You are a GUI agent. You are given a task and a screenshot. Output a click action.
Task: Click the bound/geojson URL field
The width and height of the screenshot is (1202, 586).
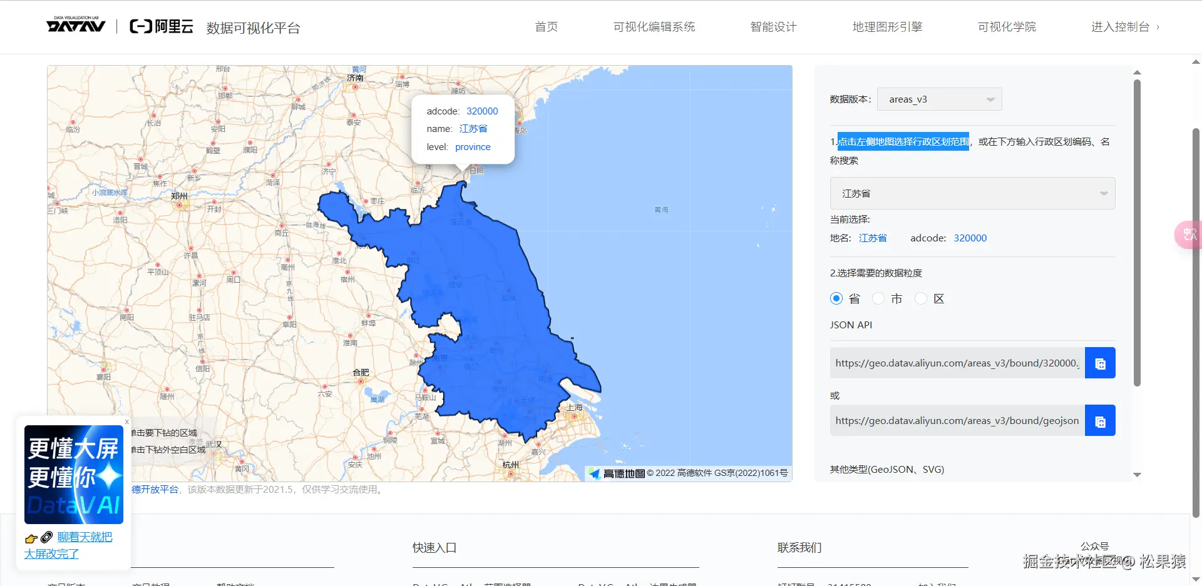point(958,421)
